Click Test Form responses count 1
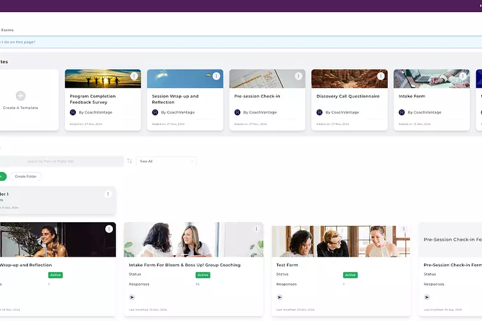This screenshot has height=321, width=482. point(344,284)
